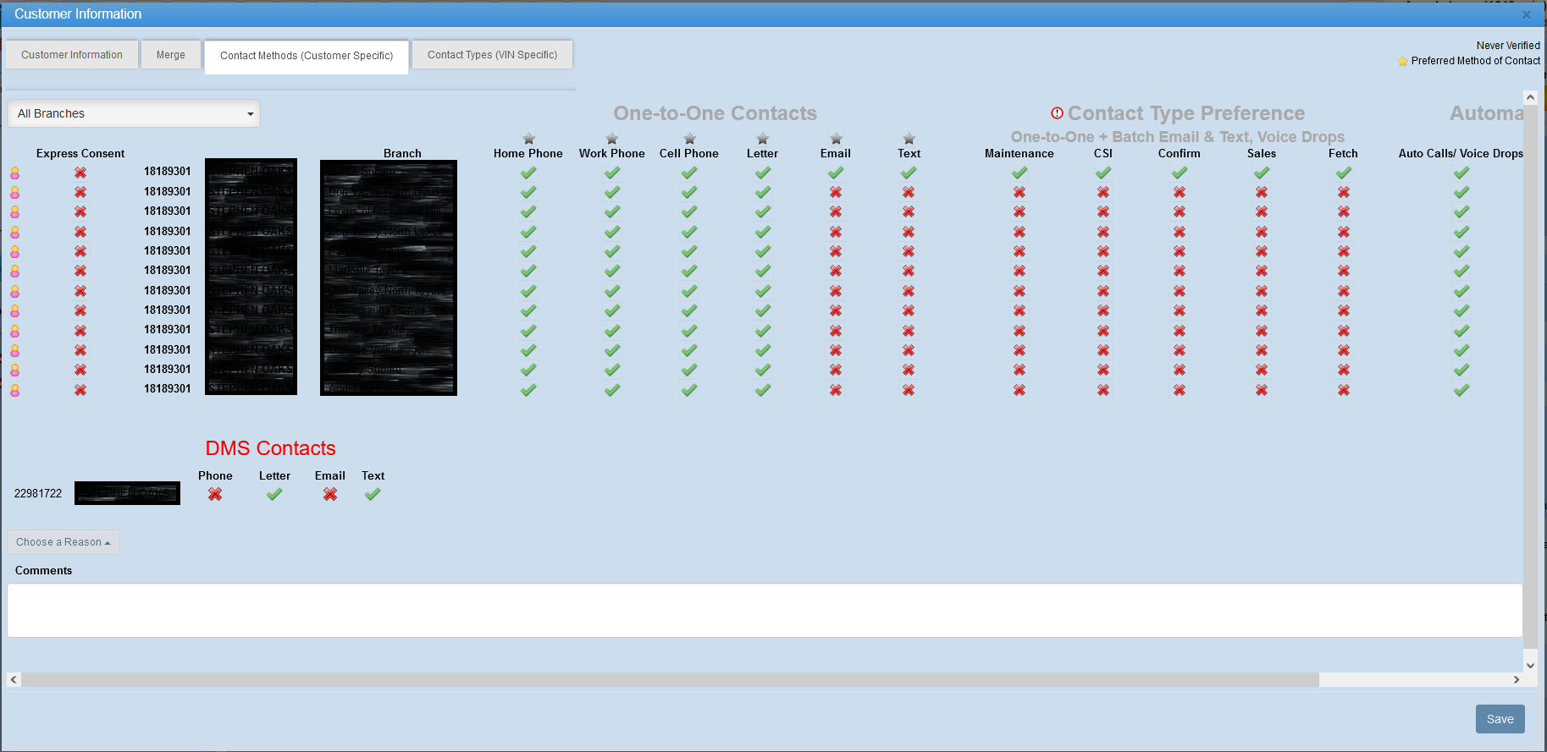Screen dimensions: 1547x752
Task: Click the Save button
Action: click(1500, 719)
